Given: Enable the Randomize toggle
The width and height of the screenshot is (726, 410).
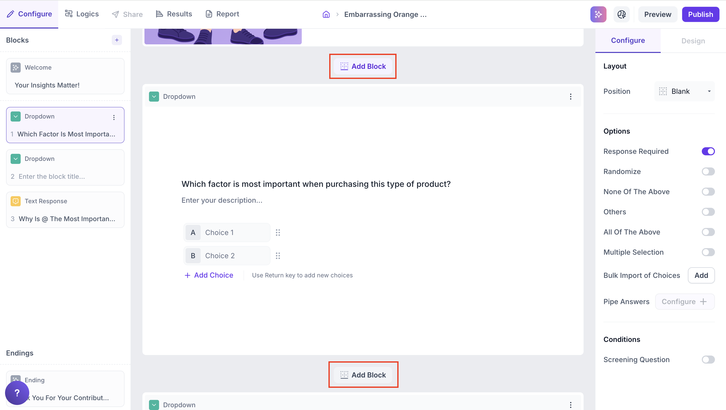Looking at the screenshot, I should coord(708,171).
